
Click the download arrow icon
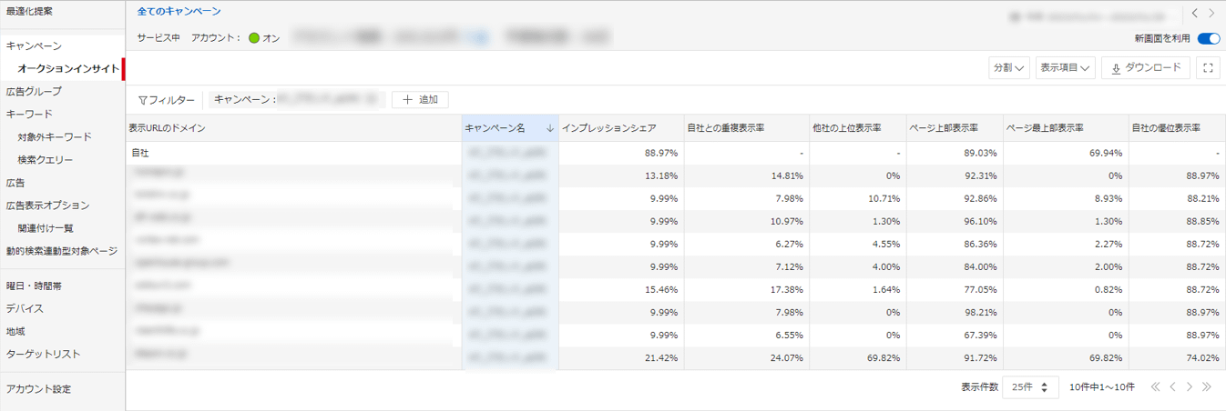coord(1116,68)
